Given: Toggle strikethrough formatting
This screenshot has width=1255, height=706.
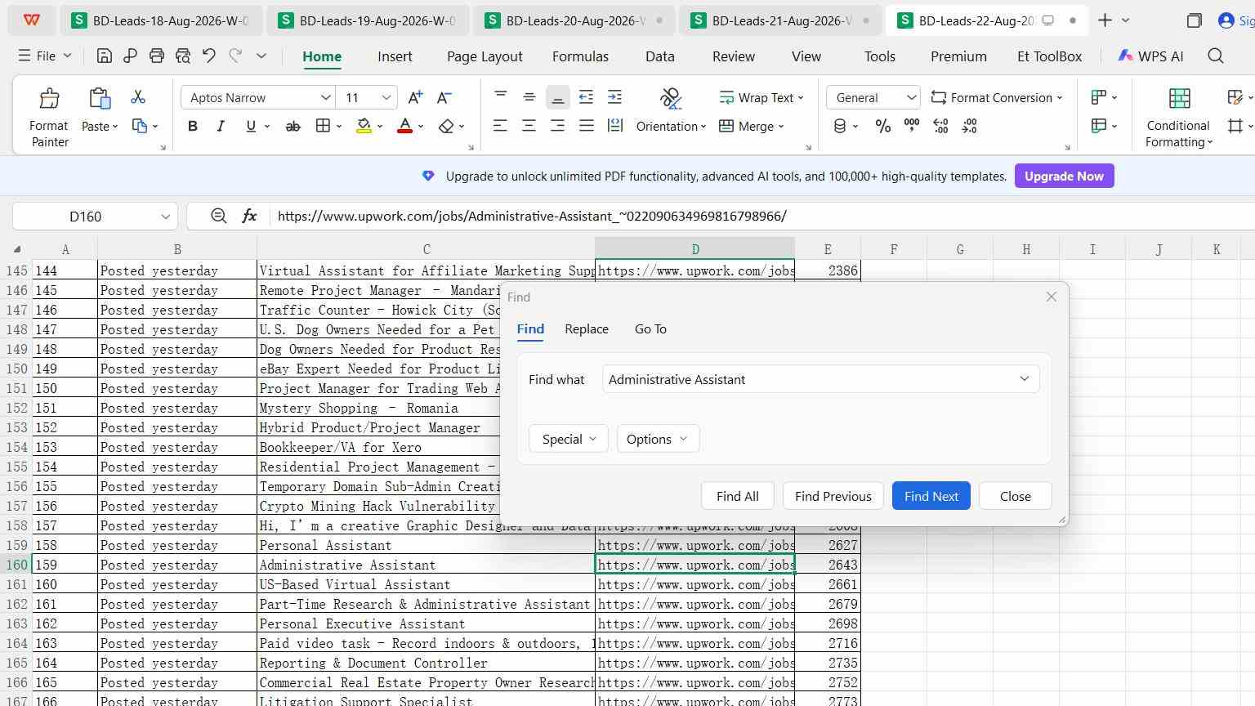Looking at the screenshot, I should tap(293, 126).
